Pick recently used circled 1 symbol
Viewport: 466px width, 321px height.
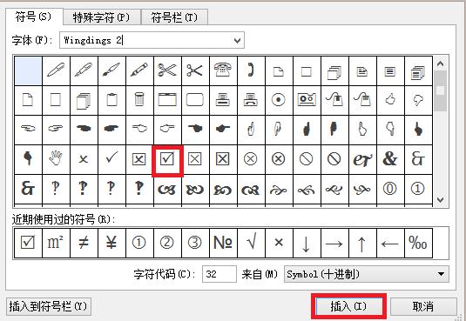pyautogui.click(x=139, y=243)
